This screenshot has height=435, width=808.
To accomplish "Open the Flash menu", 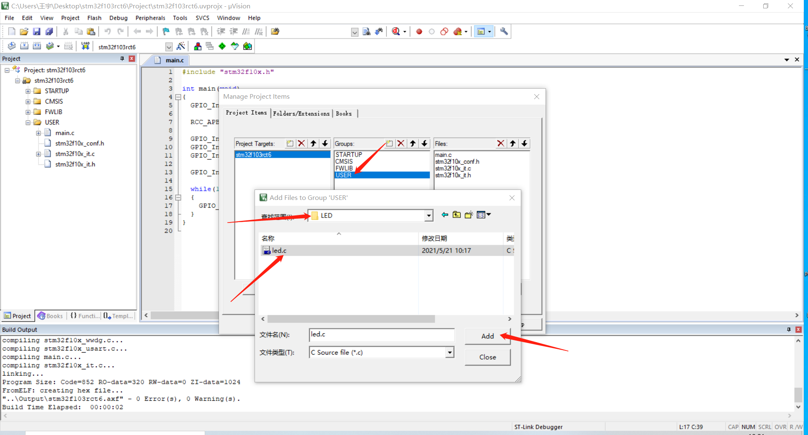I will click(94, 18).
